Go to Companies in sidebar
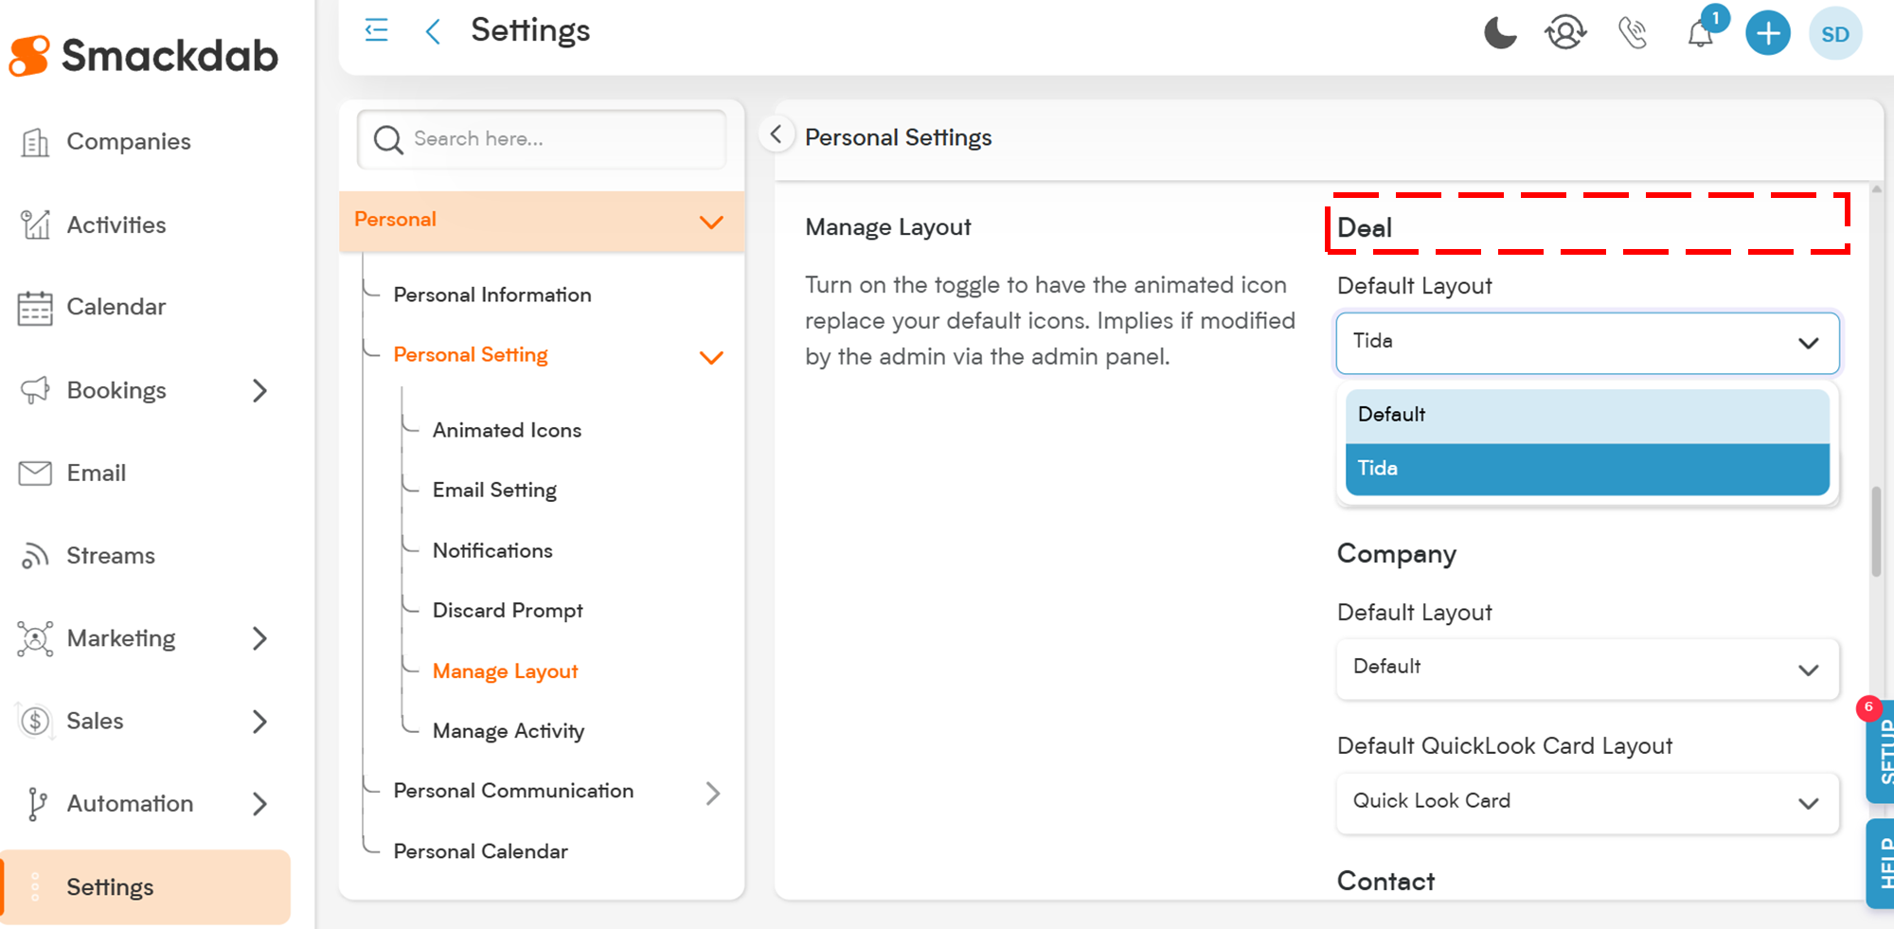The image size is (1894, 929). 128,142
